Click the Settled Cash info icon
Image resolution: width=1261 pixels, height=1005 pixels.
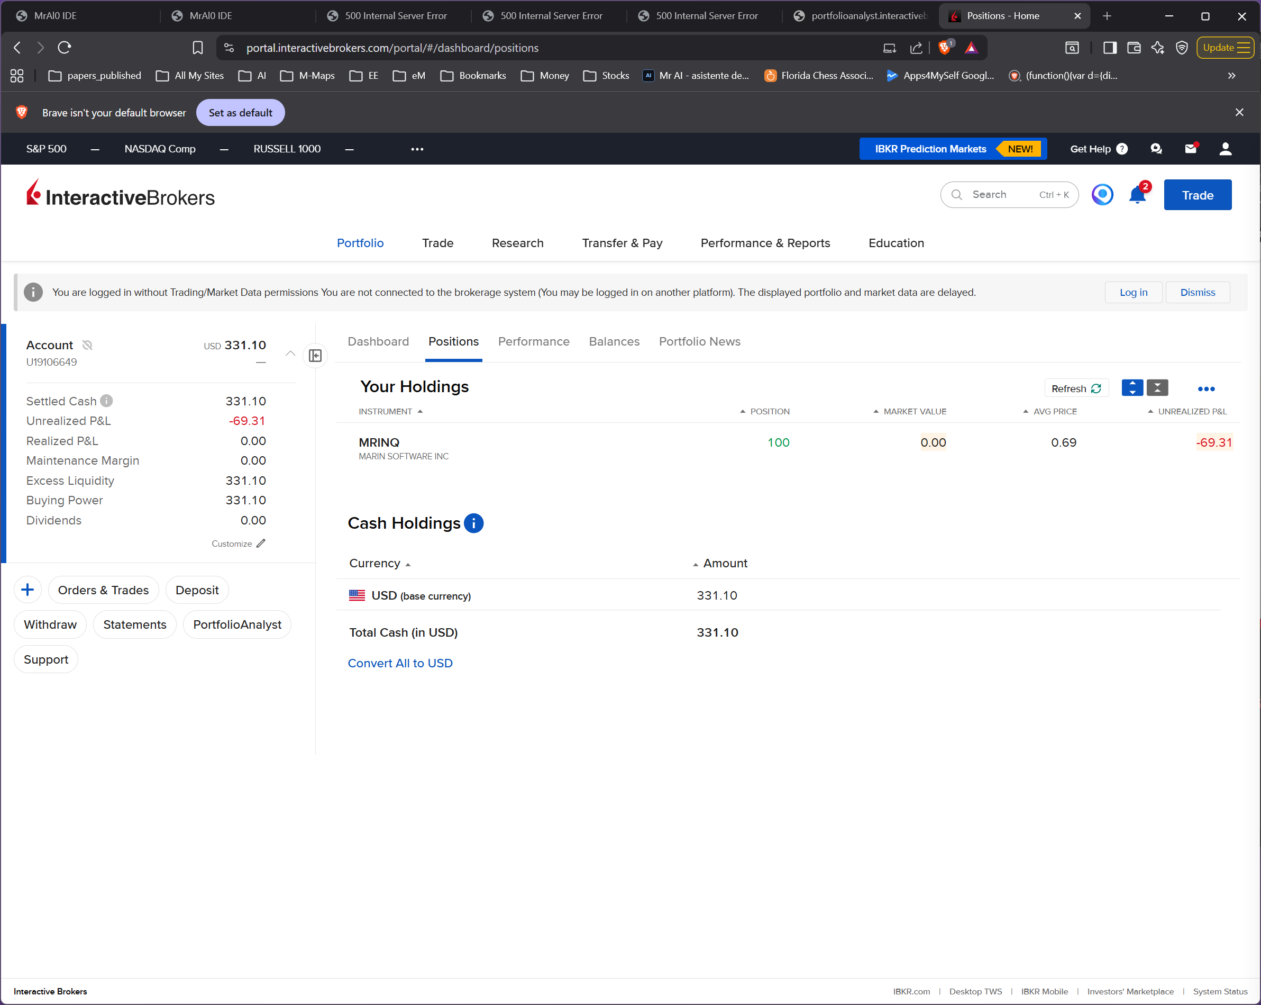[106, 401]
